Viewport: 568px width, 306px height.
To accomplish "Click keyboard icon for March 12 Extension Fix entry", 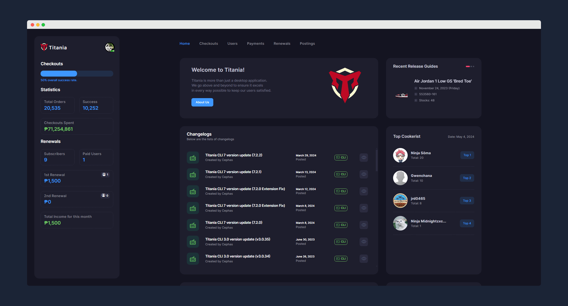I will 193,191.
